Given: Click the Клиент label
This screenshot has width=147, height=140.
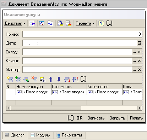Looking at the screenshot, I should [12, 61].
